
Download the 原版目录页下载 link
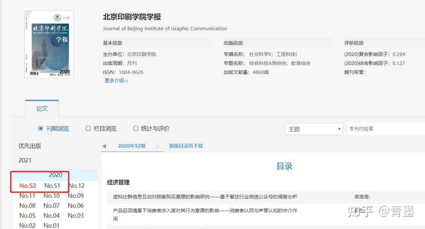(x=186, y=146)
